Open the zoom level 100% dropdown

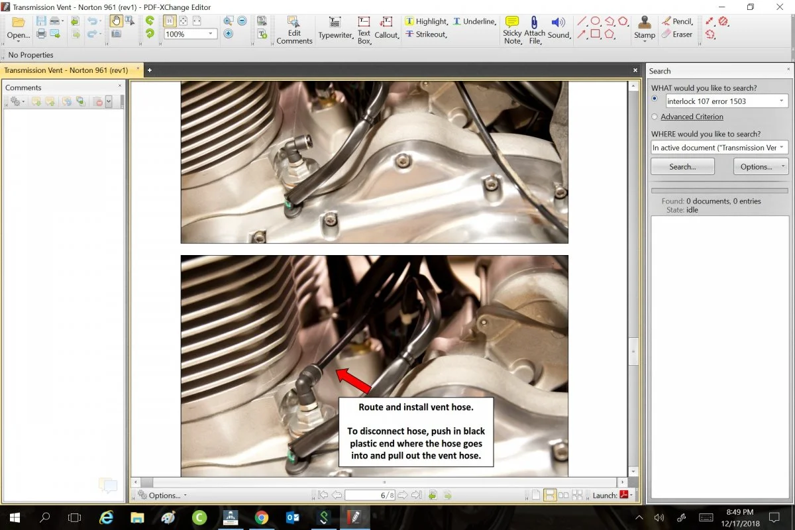coord(211,34)
